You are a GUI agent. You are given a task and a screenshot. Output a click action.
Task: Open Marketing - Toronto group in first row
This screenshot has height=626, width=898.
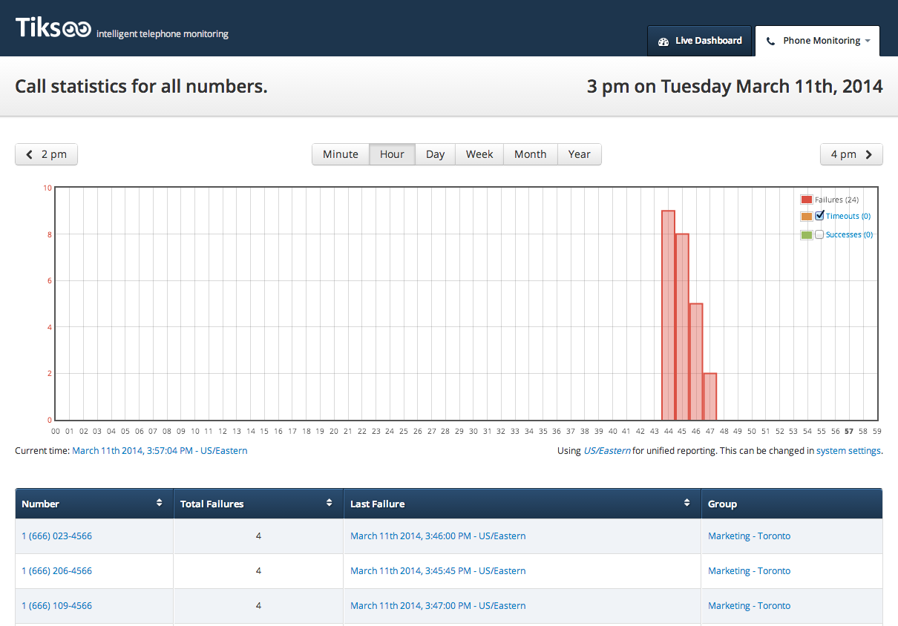coord(749,536)
